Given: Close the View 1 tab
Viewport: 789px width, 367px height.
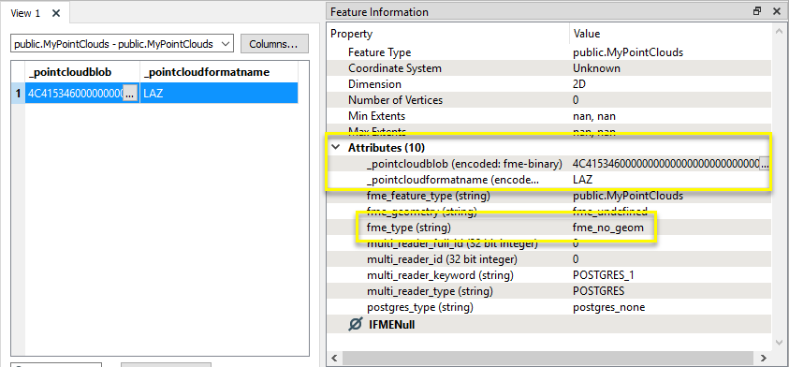Looking at the screenshot, I should 56,14.
